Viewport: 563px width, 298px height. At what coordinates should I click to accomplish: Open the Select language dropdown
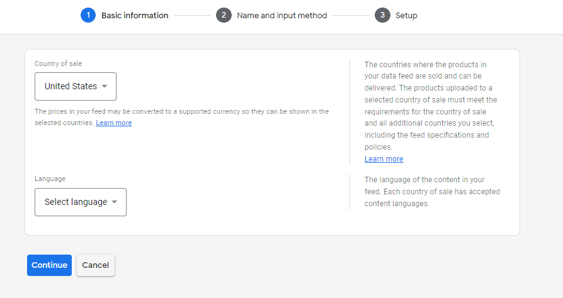(81, 202)
